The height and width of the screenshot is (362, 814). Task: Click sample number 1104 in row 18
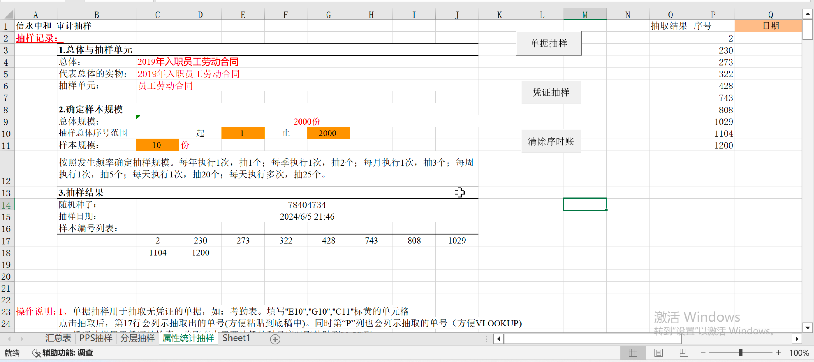point(158,252)
